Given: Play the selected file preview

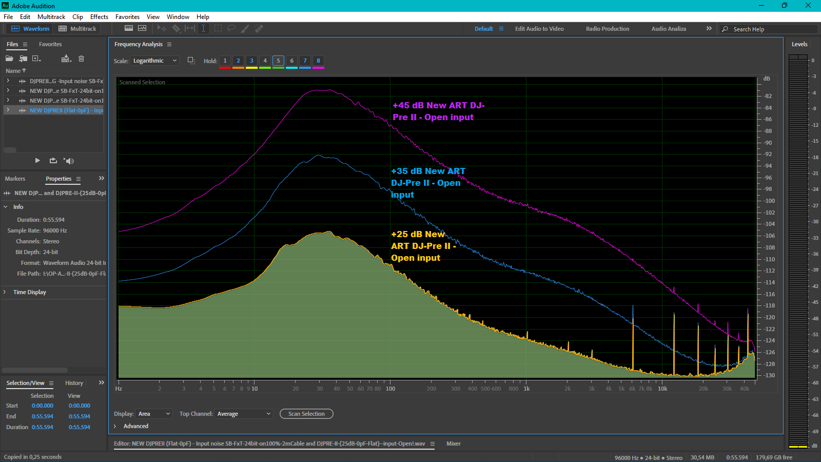Looking at the screenshot, I should click(x=37, y=161).
